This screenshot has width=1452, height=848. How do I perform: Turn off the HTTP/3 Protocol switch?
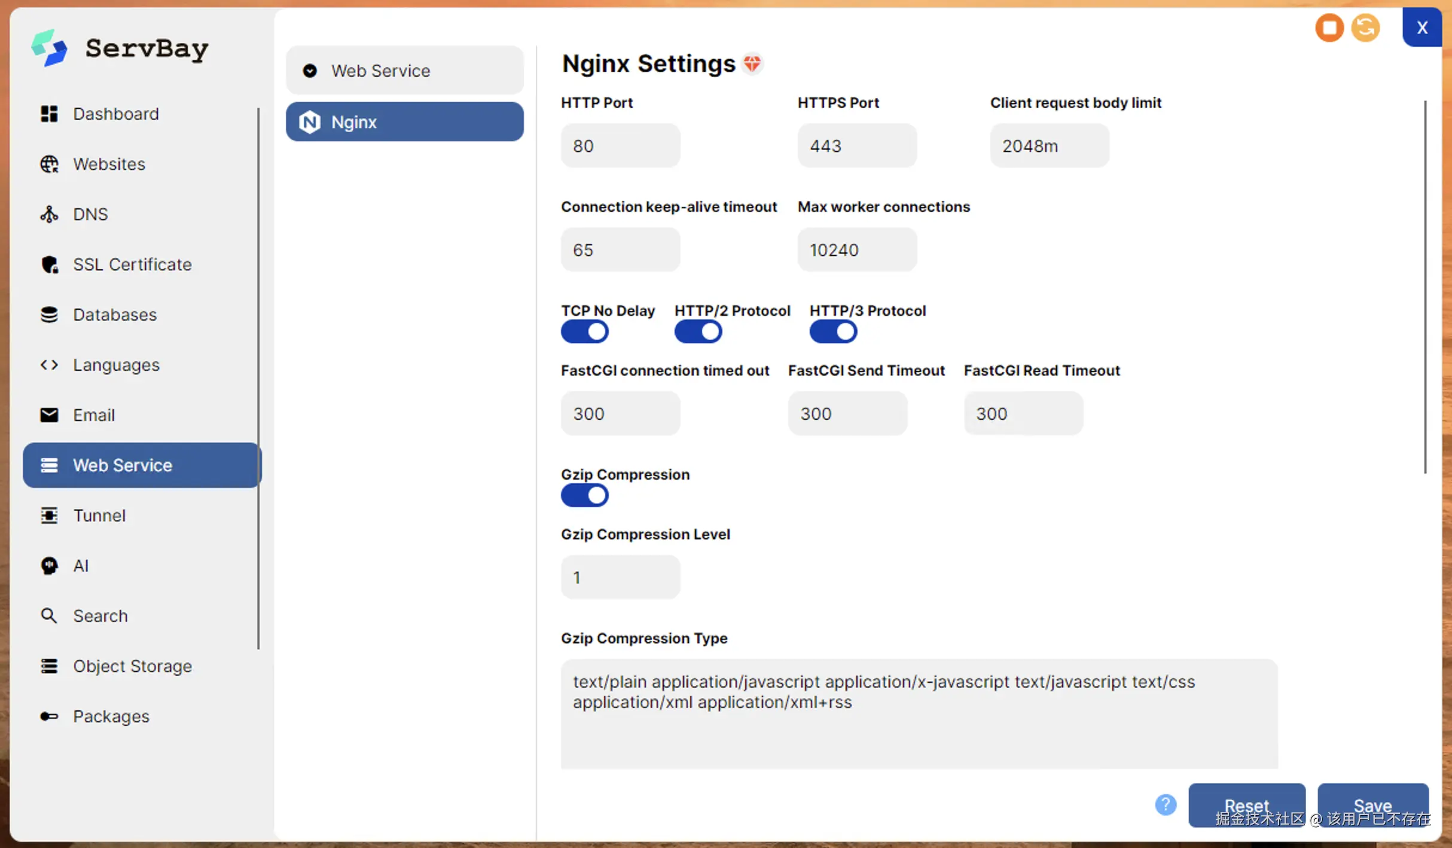pyautogui.click(x=833, y=331)
